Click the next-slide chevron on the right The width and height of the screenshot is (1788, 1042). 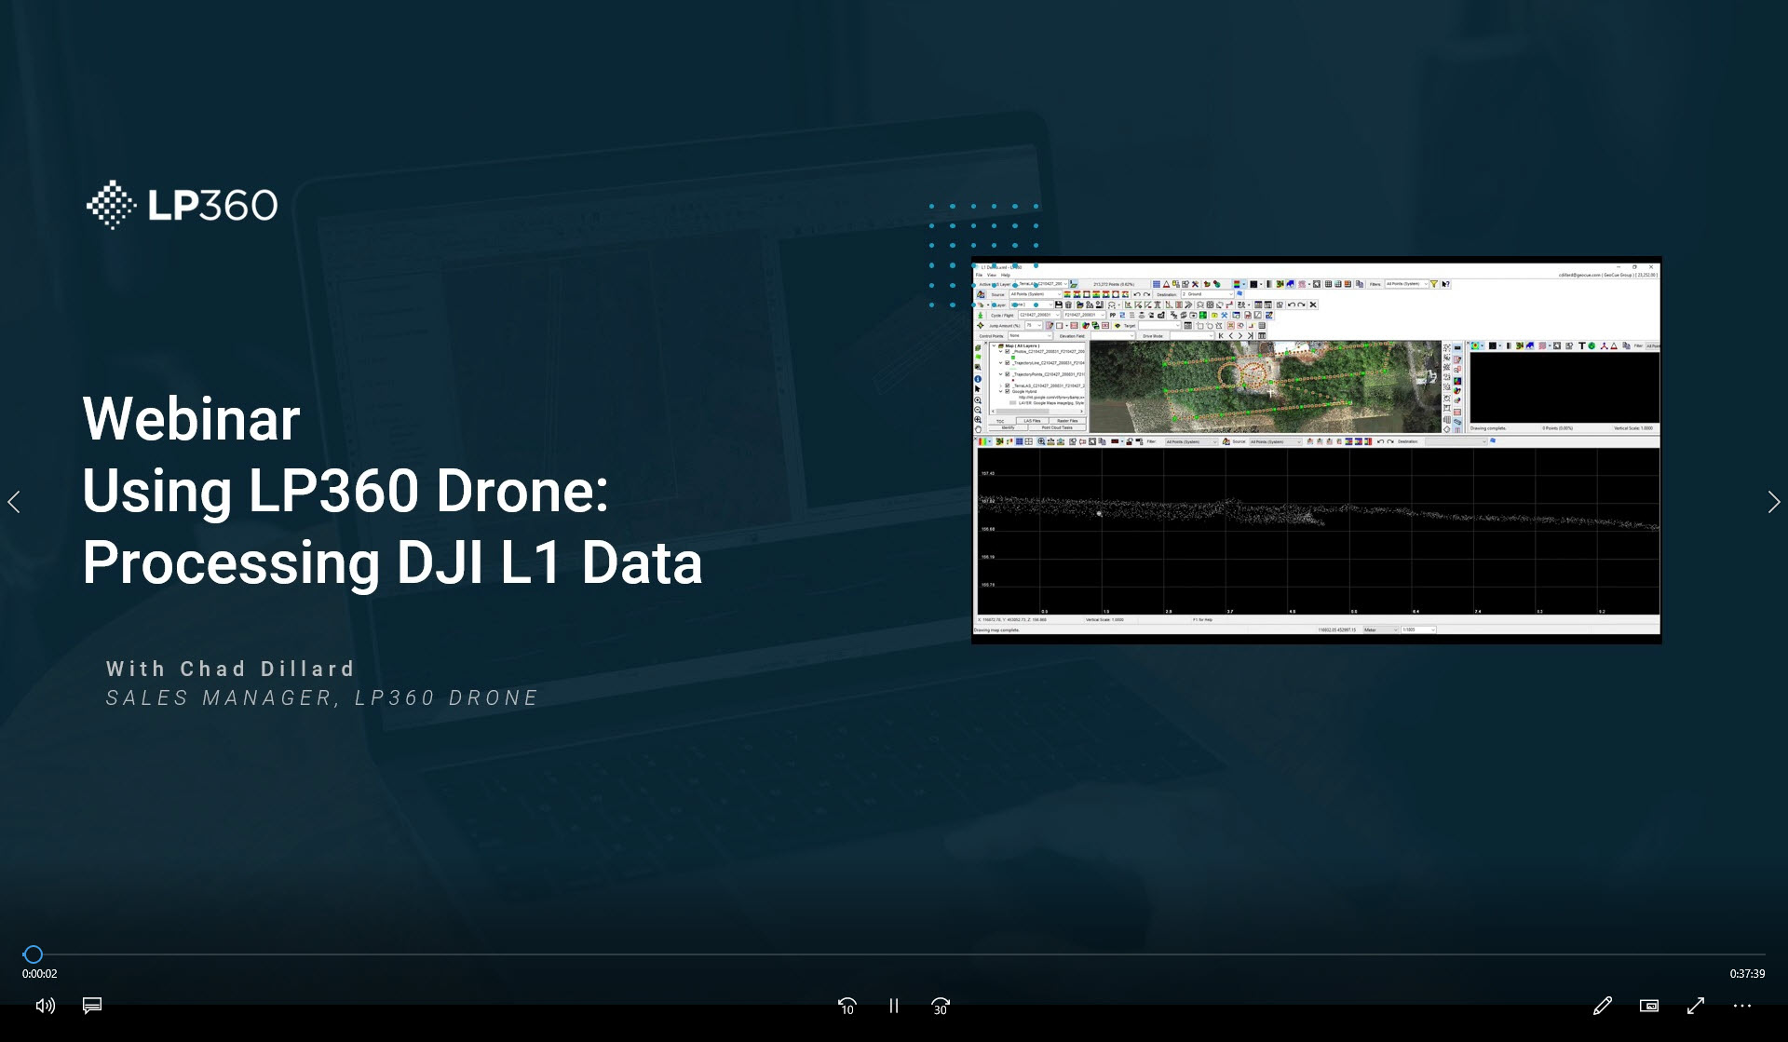pyautogui.click(x=1773, y=503)
